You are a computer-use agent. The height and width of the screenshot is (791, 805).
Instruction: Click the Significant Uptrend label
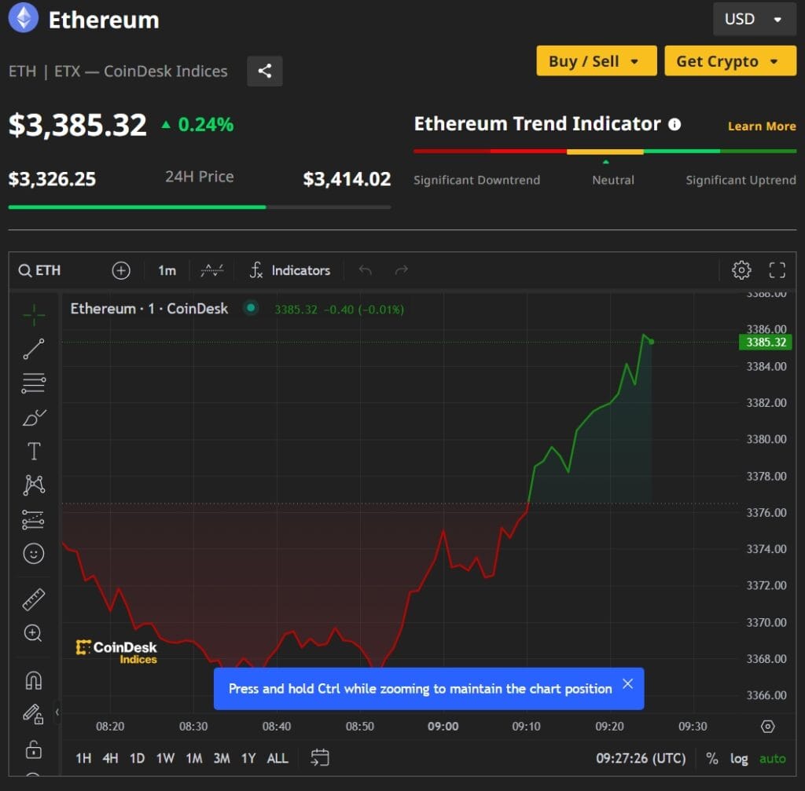pos(741,180)
